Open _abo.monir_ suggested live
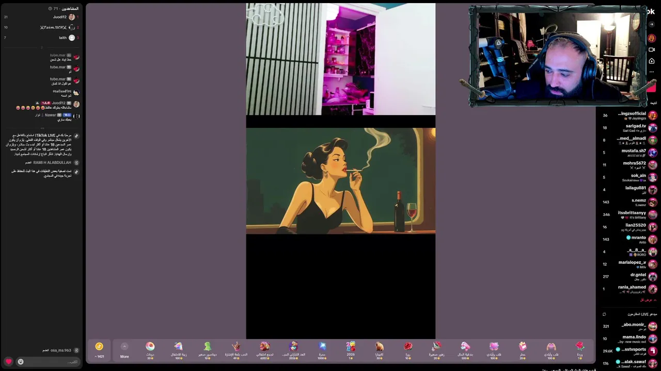Viewport: 661px width, 371px height. 629,326
